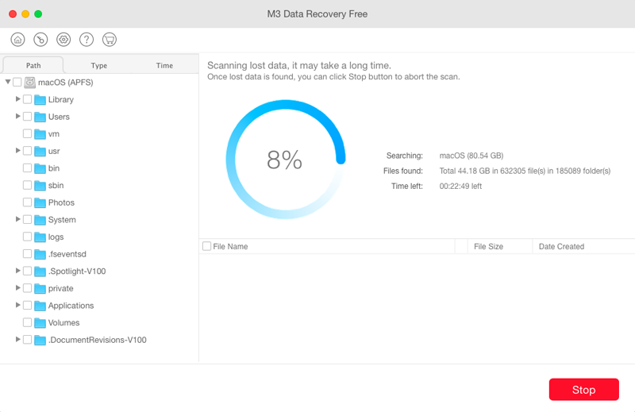Expand the System folder
The image size is (635, 412).
pyautogui.click(x=17, y=219)
